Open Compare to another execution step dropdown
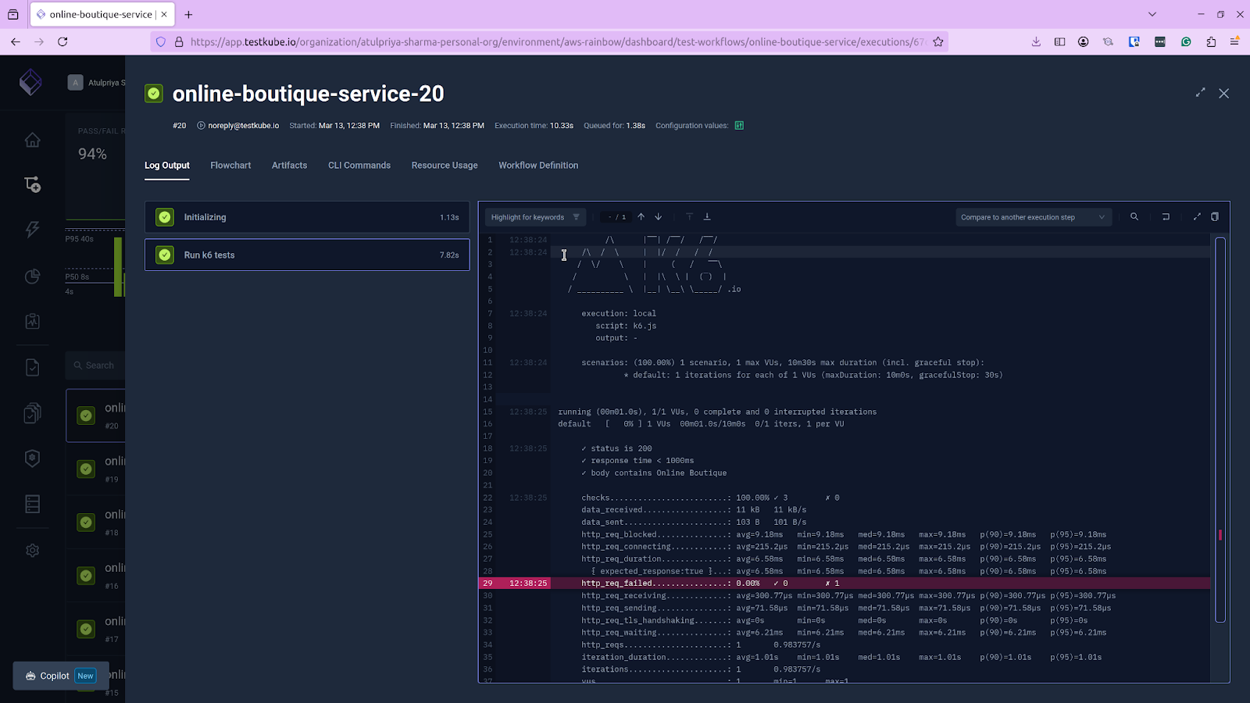The width and height of the screenshot is (1250, 703). pos(1034,217)
